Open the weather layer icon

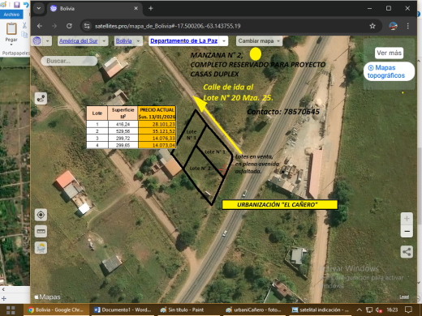41,248
